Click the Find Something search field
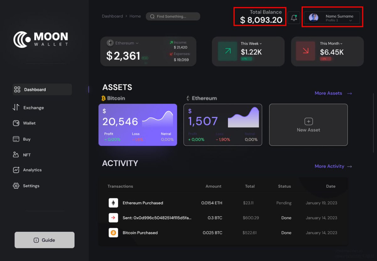Image resolution: width=377 pixels, height=261 pixels. coord(173,16)
